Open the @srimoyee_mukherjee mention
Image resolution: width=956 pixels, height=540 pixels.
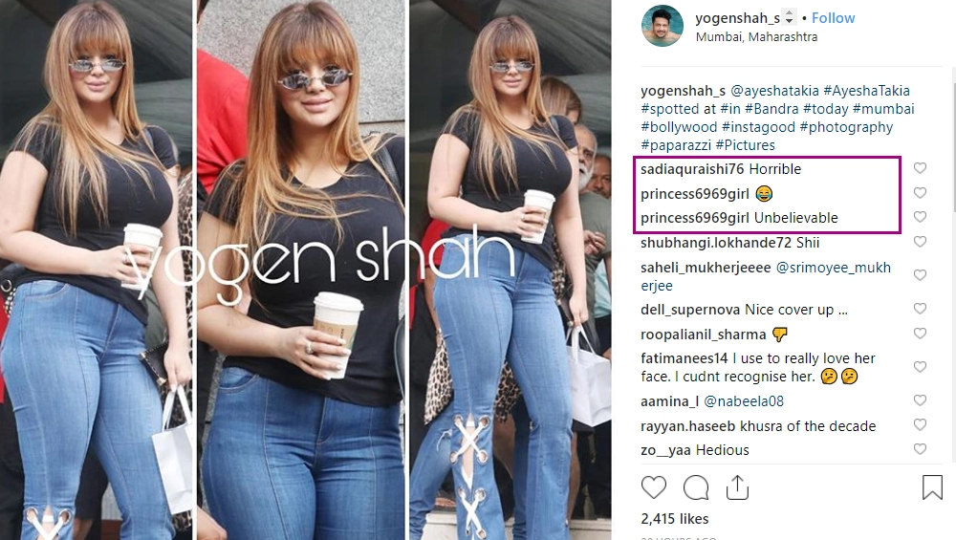point(766,276)
